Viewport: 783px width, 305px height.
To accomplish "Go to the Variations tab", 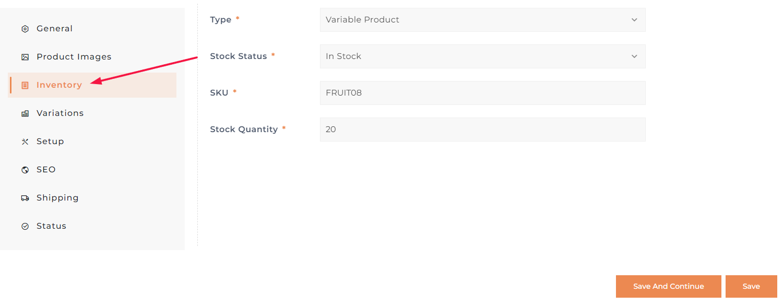I will pyautogui.click(x=60, y=113).
